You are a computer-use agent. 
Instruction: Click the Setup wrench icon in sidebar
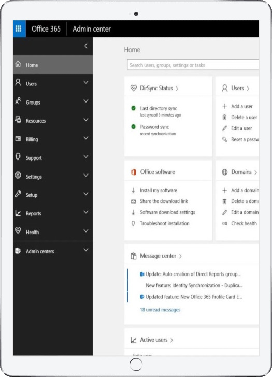pyautogui.click(x=18, y=194)
